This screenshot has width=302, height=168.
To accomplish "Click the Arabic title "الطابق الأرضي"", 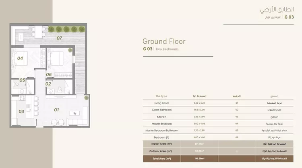I will point(277,10).
